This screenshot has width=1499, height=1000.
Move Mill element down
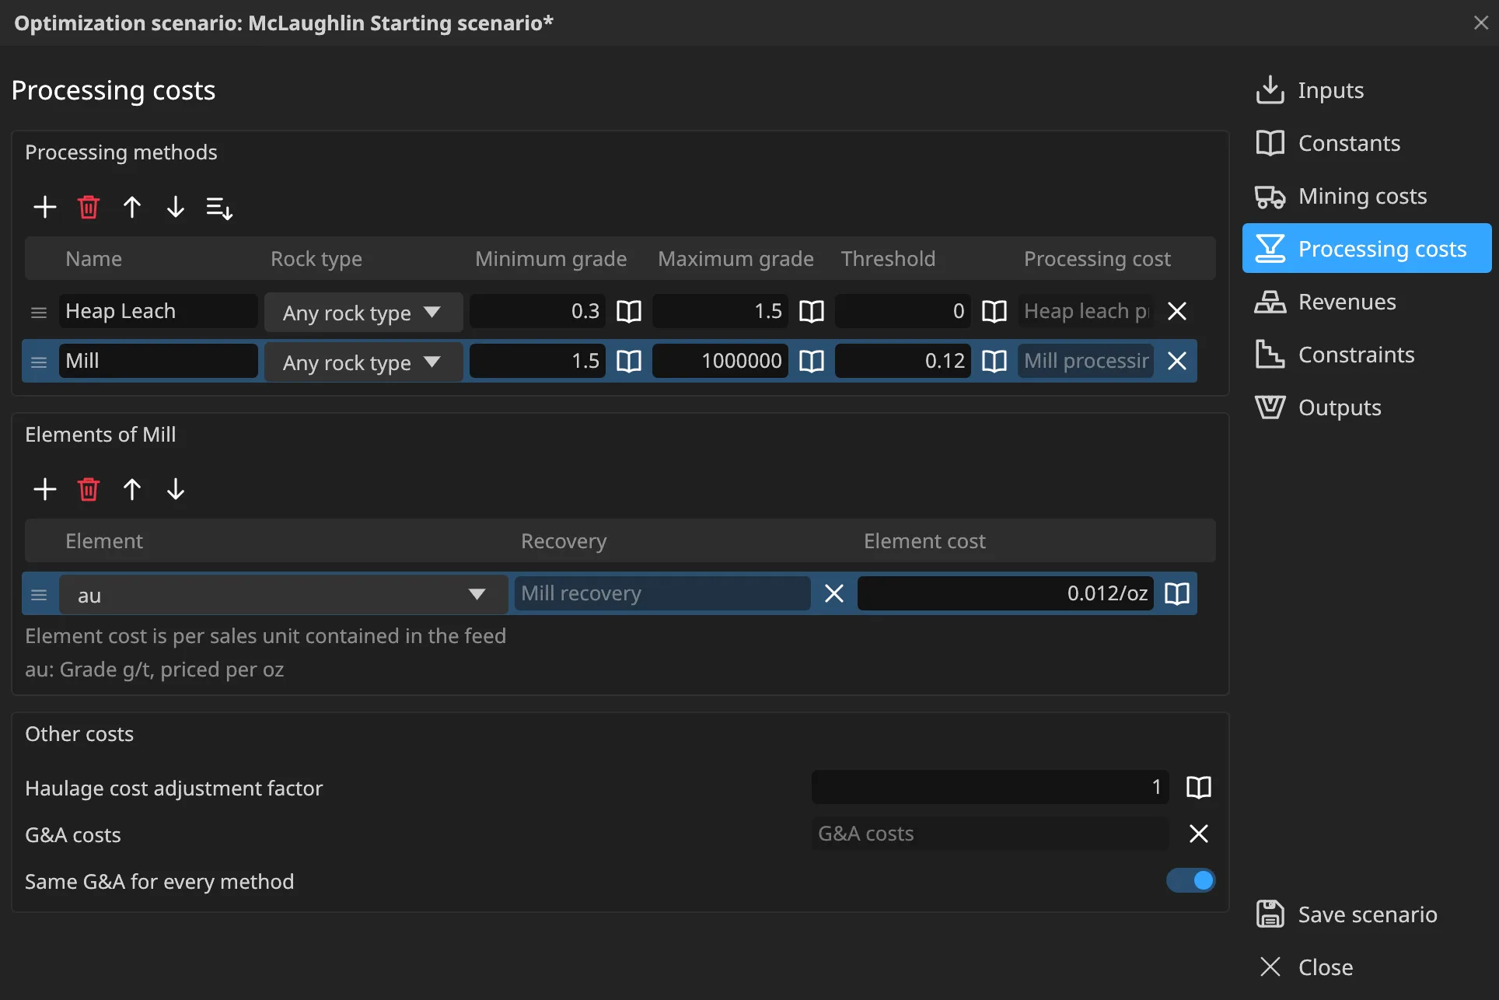click(176, 489)
